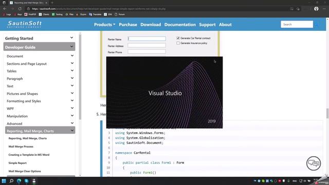Screen dimensions: 329x185
Task: Reload the page with the refresh icon
Action: point(20,9)
